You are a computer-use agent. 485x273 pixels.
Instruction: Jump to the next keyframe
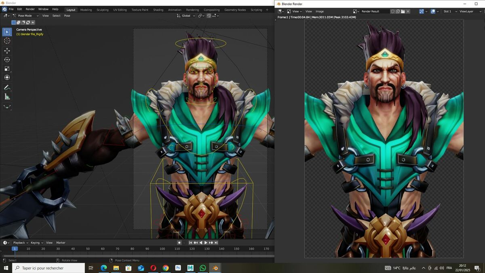[211, 243]
